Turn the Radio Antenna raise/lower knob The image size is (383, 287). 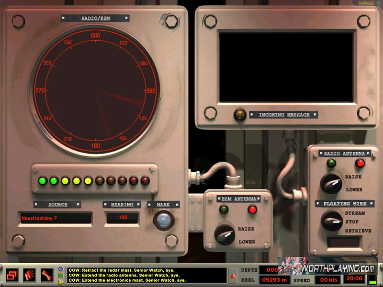coord(331,183)
